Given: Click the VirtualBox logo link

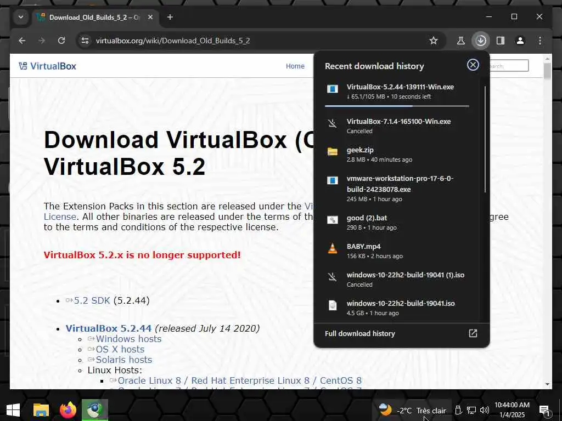Looking at the screenshot, I should [47, 66].
